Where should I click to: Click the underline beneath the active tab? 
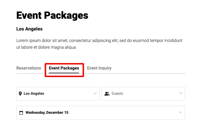pyautogui.click(x=64, y=73)
